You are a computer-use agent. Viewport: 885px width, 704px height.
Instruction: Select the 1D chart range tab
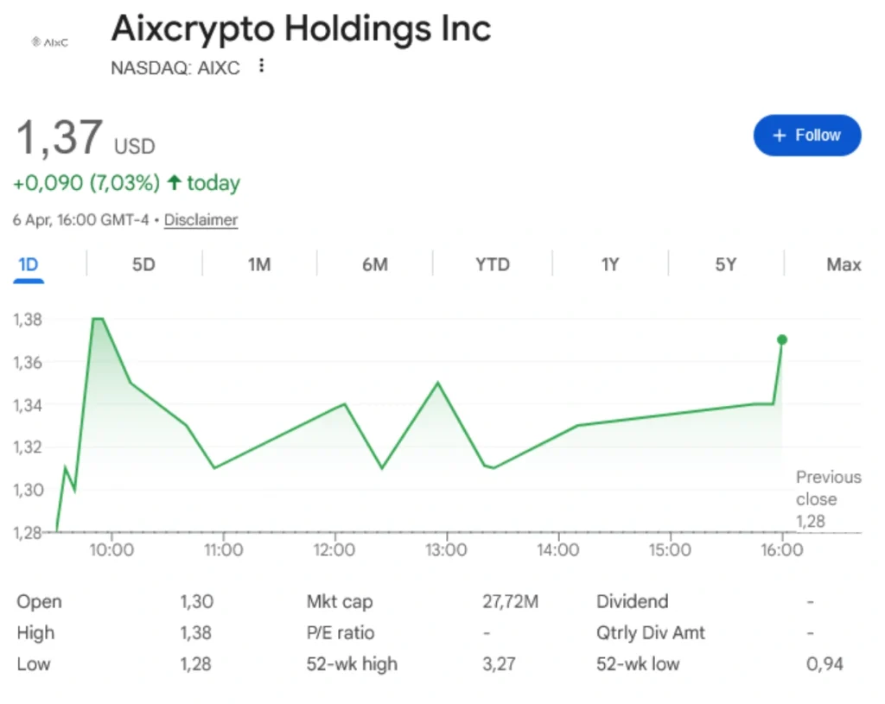click(x=29, y=264)
